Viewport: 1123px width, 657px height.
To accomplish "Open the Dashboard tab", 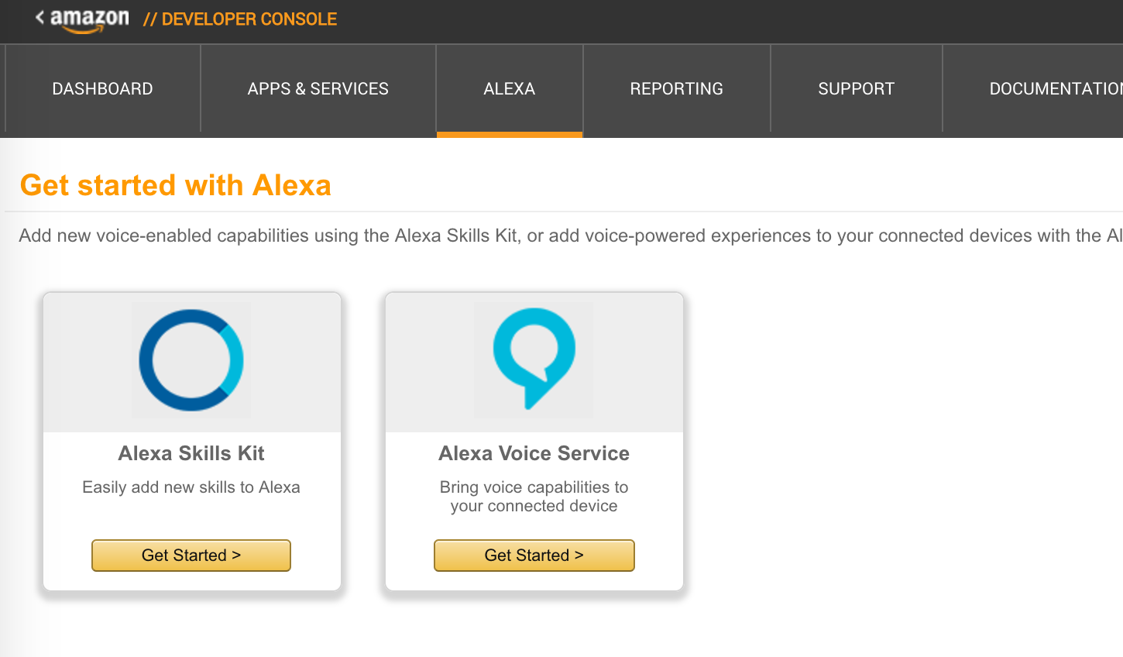I will point(102,89).
